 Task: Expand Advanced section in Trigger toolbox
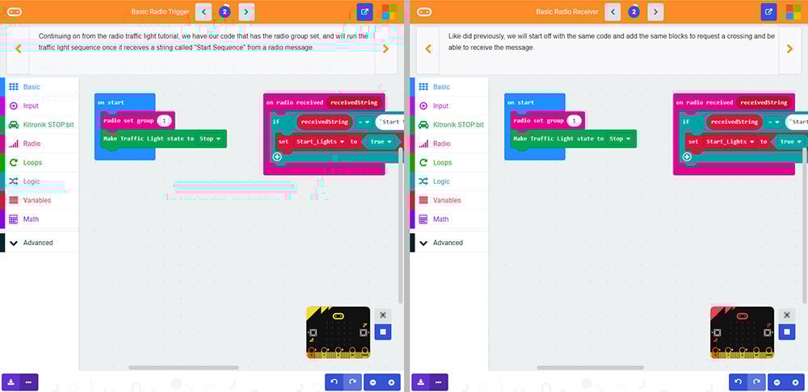tap(40, 243)
